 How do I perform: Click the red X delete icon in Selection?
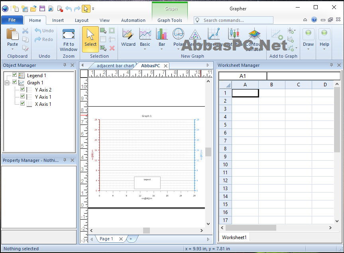click(x=112, y=48)
